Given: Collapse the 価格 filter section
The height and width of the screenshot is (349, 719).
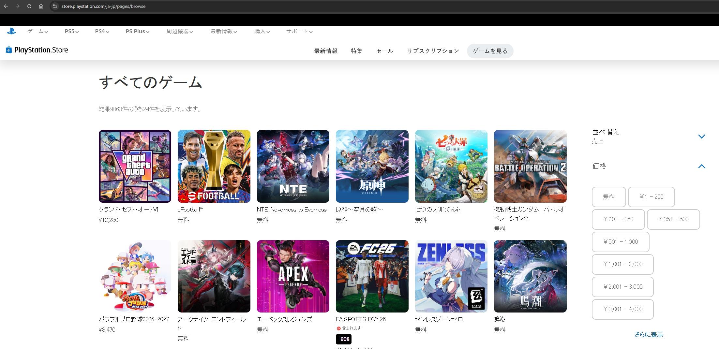Looking at the screenshot, I should point(702,166).
